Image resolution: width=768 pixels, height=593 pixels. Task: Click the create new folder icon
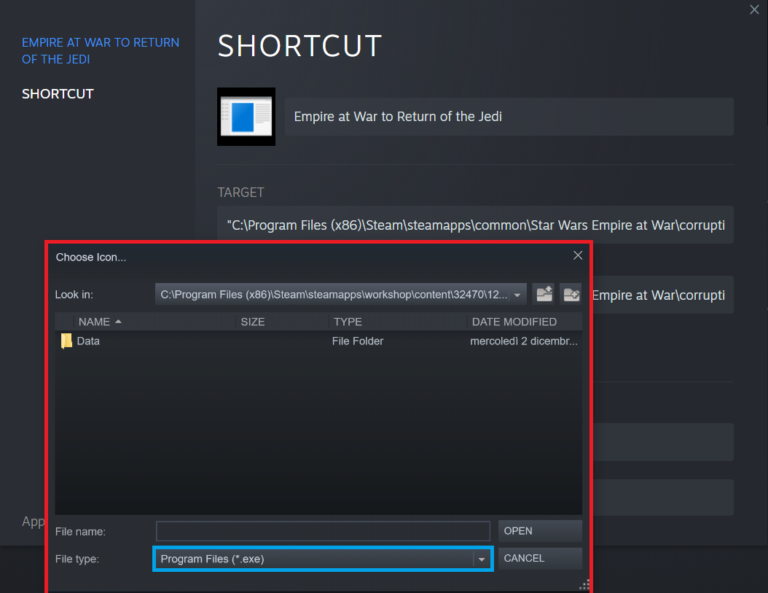(x=571, y=294)
